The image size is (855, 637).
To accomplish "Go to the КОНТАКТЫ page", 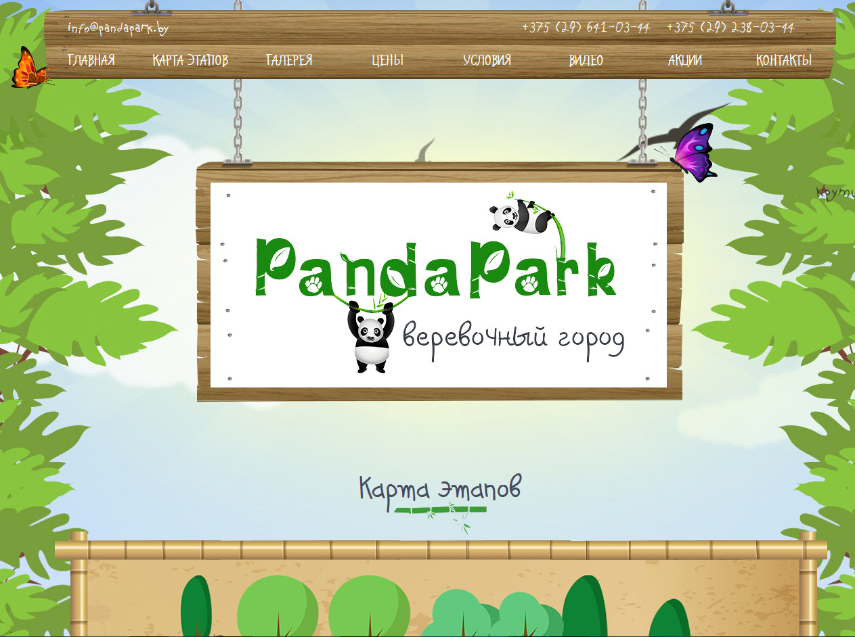I will coord(784,60).
